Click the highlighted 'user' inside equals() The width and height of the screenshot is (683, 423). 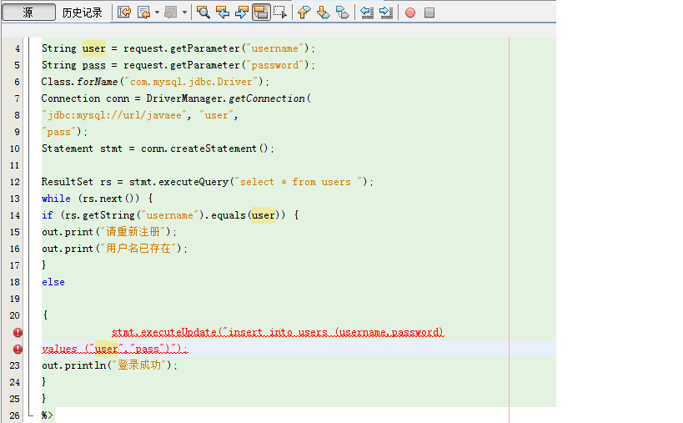pos(264,215)
